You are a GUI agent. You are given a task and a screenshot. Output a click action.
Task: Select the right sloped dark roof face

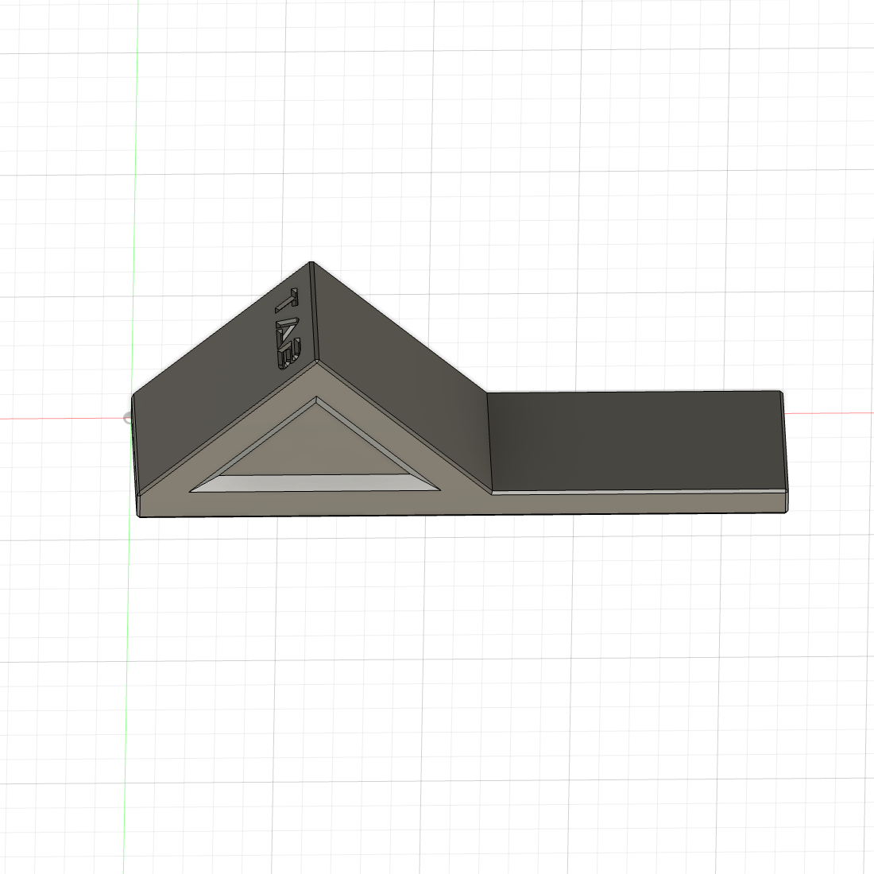tap(401, 379)
